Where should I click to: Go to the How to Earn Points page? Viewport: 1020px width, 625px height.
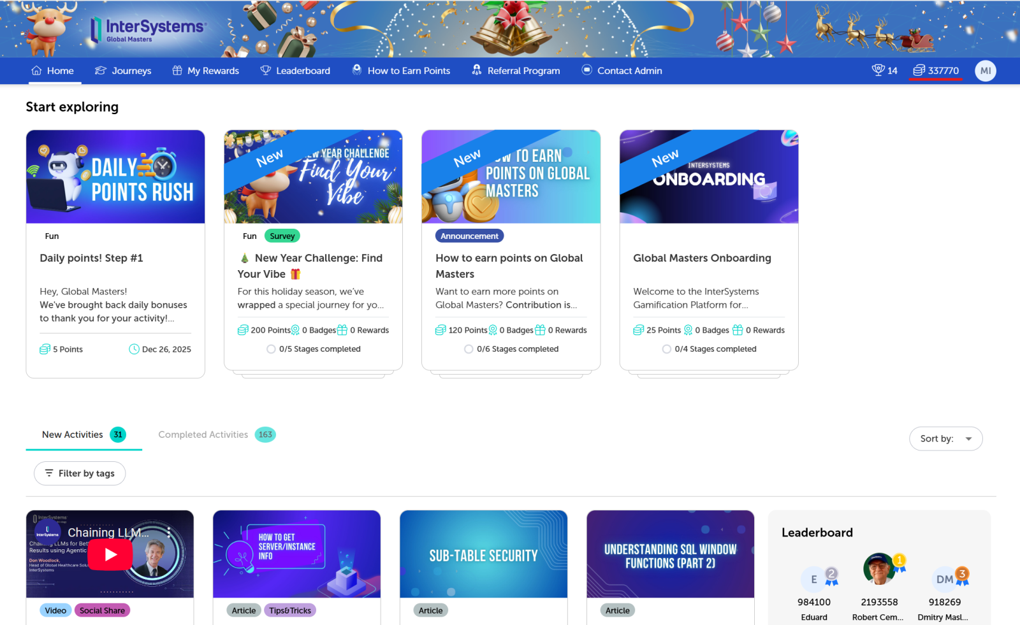pyautogui.click(x=401, y=71)
